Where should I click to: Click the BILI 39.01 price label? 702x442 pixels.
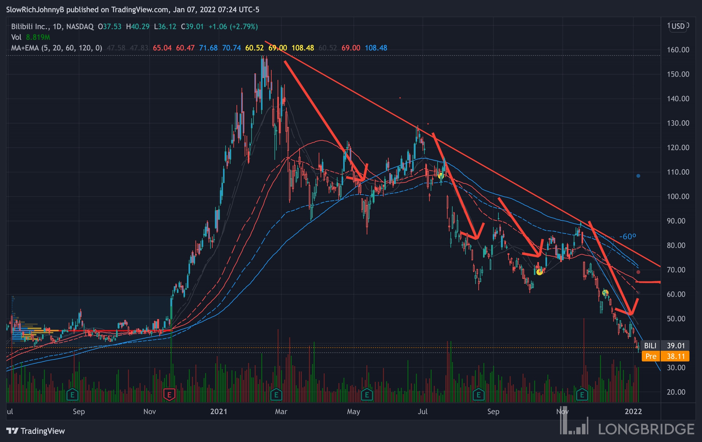point(666,345)
